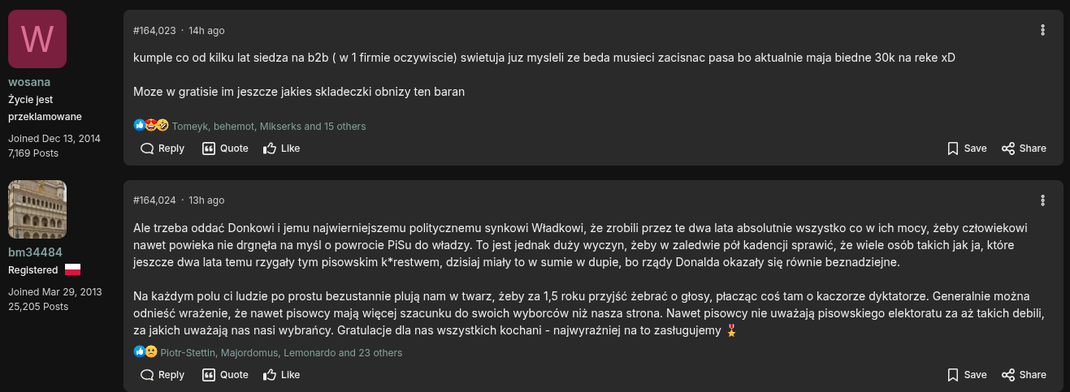
Task: Click wosana's W avatar
Action: pos(37,39)
